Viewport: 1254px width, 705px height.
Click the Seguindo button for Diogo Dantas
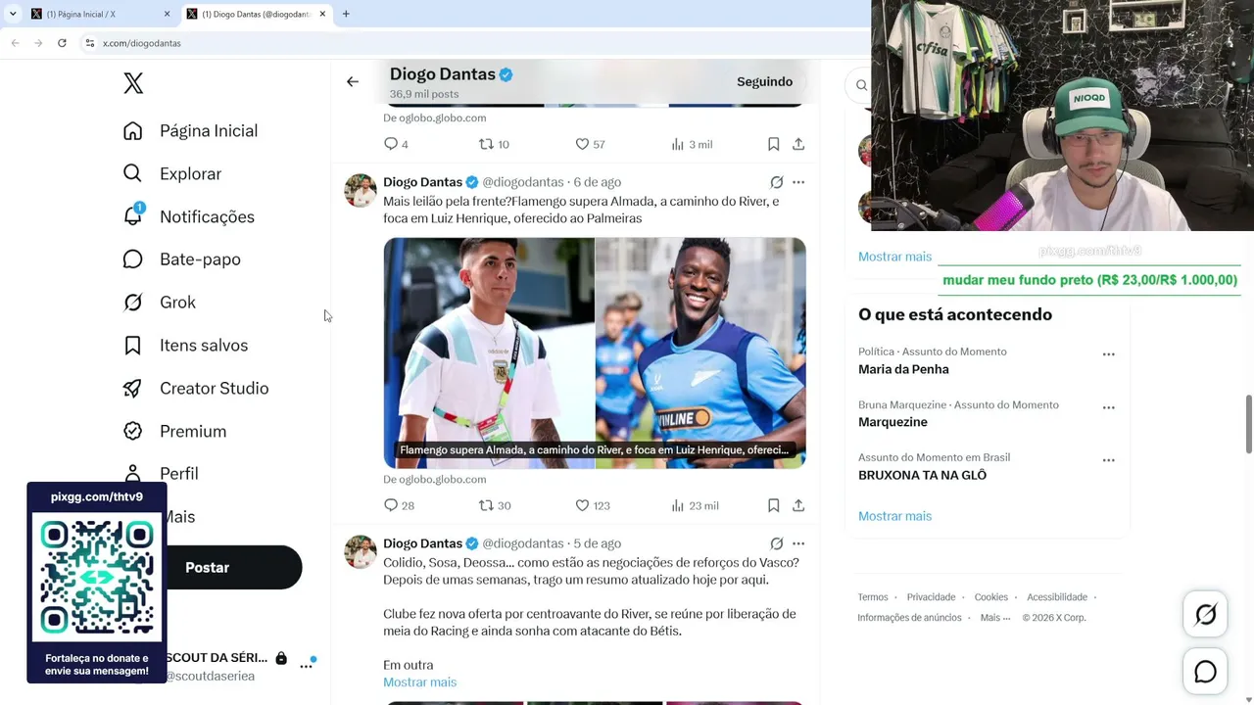point(764,82)
